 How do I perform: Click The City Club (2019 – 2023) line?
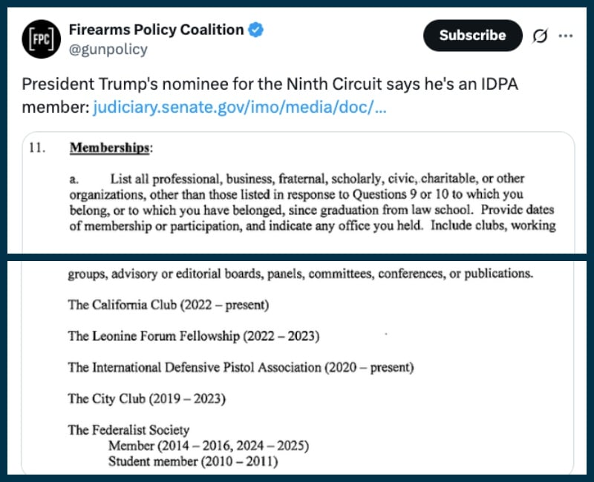tap(146, 399)
